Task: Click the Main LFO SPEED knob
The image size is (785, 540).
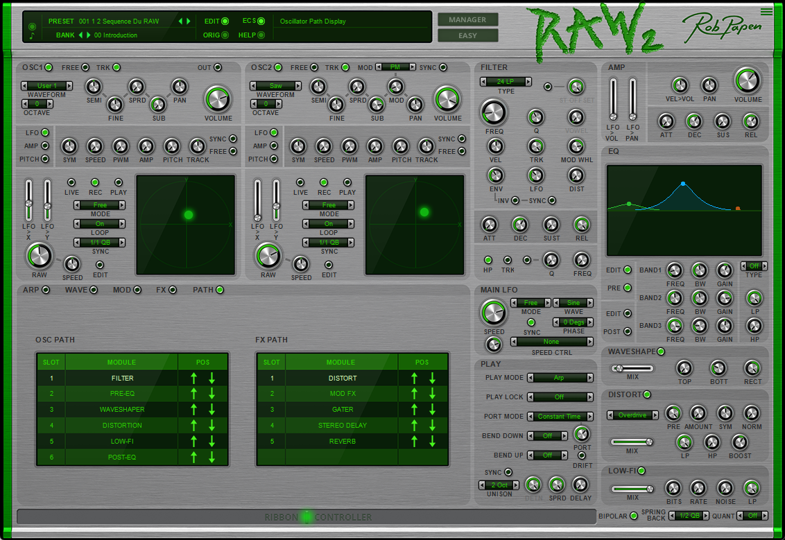Action: [494, 313]
